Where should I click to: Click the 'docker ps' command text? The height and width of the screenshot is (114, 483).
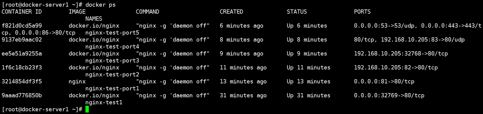(100, 5)
